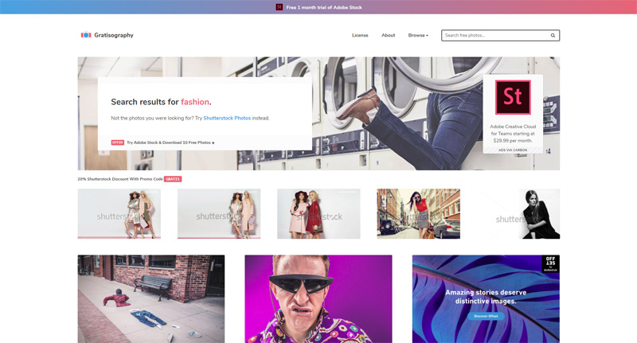The height and width of the screenshot is (343, 637).
Task: Click the Gratisography camera logo icon
Action: pyautogui.click(x=86, y=35)
